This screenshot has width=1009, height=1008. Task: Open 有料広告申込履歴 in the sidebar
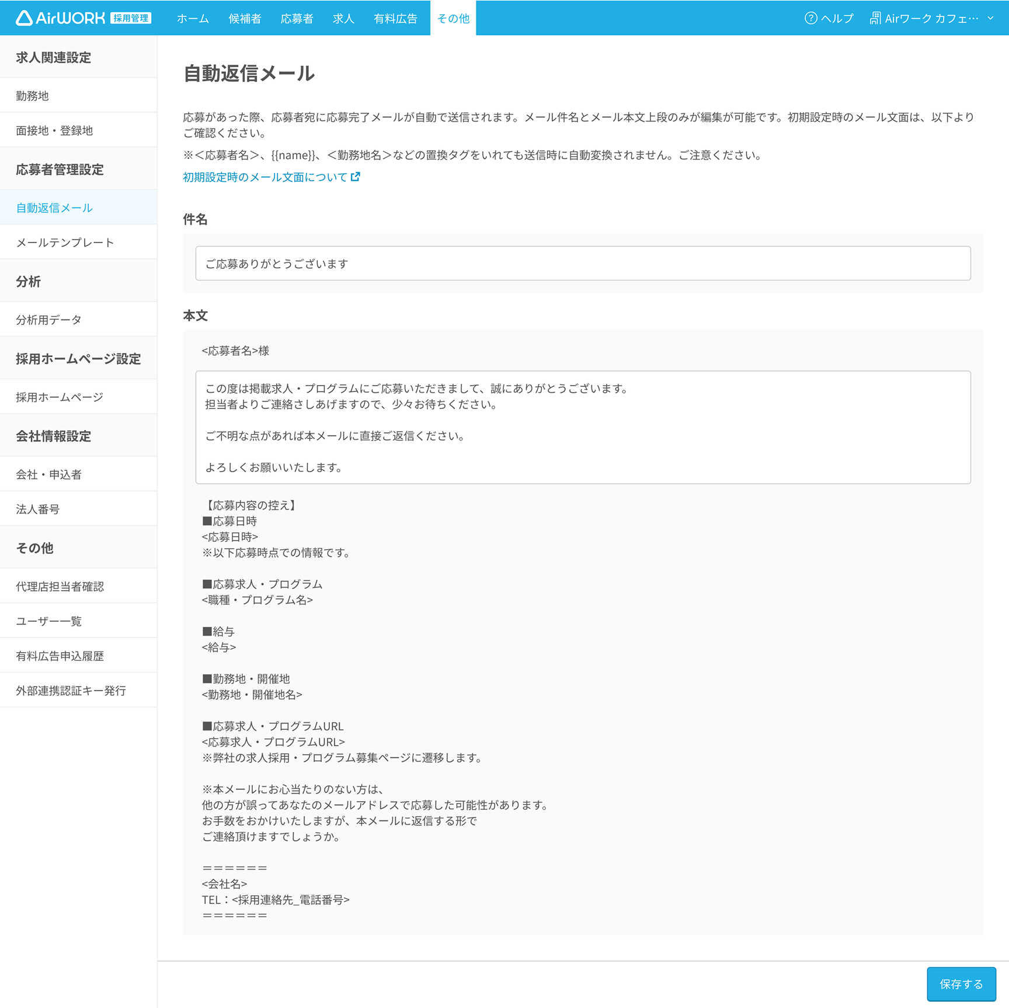[78, 656]
